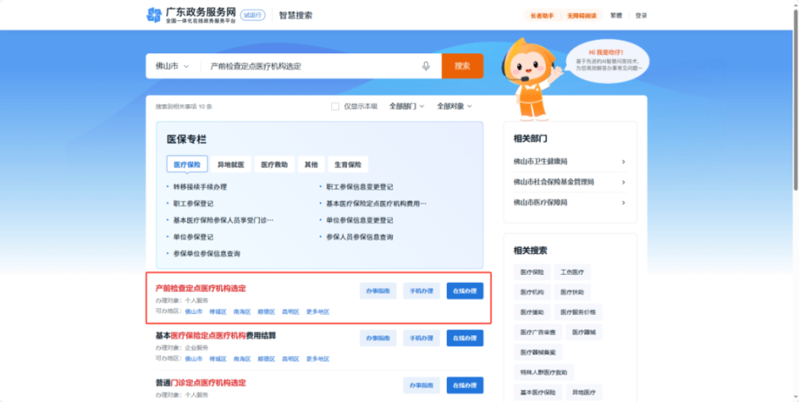Screen dimensions: 799x402
Task: Open the 基本医疗保险定点医疗机构费用结算 result title
Action: [x=216, y=335]
